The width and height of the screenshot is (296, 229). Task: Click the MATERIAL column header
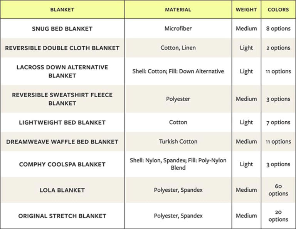click(178, 10)
